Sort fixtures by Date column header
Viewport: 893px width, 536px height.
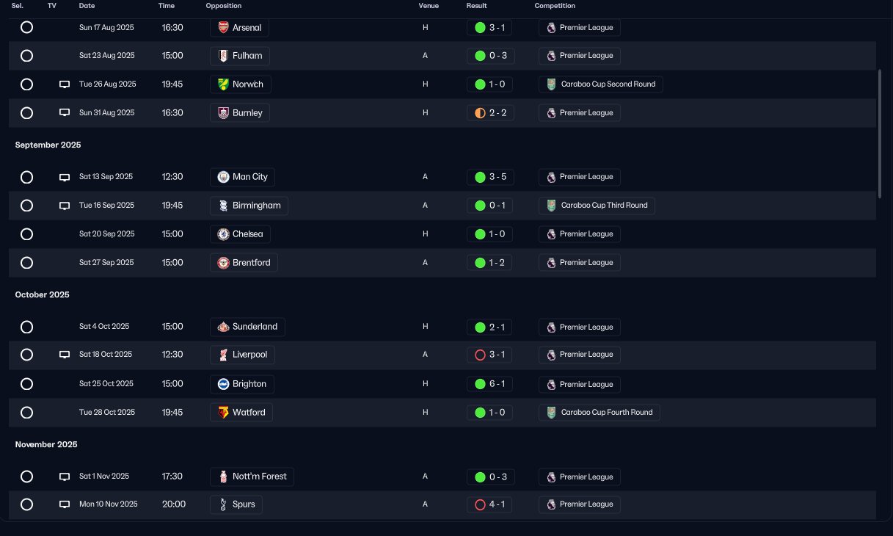[x=87, y=6]
